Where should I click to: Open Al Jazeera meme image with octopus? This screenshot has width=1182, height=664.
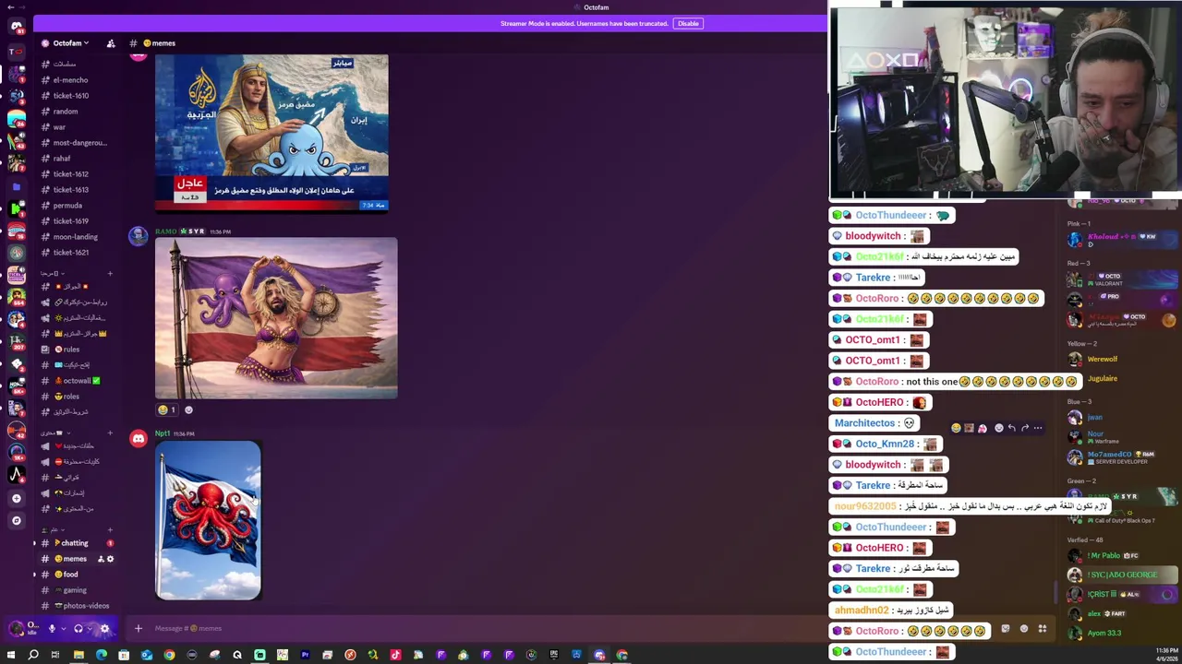tap(271, 134)
